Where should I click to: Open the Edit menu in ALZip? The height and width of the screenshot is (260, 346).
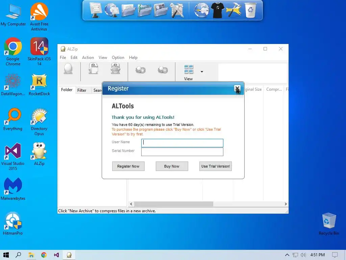point(74,58)
